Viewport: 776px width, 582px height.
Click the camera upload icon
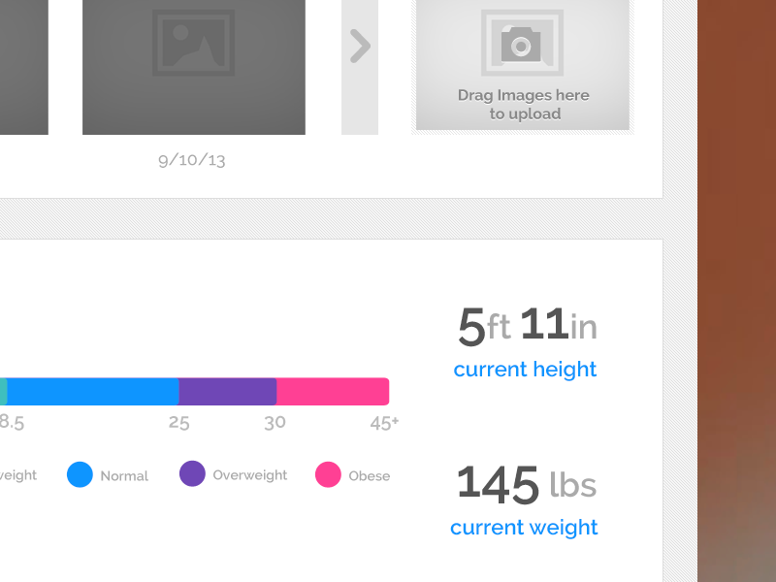(523, 46)
